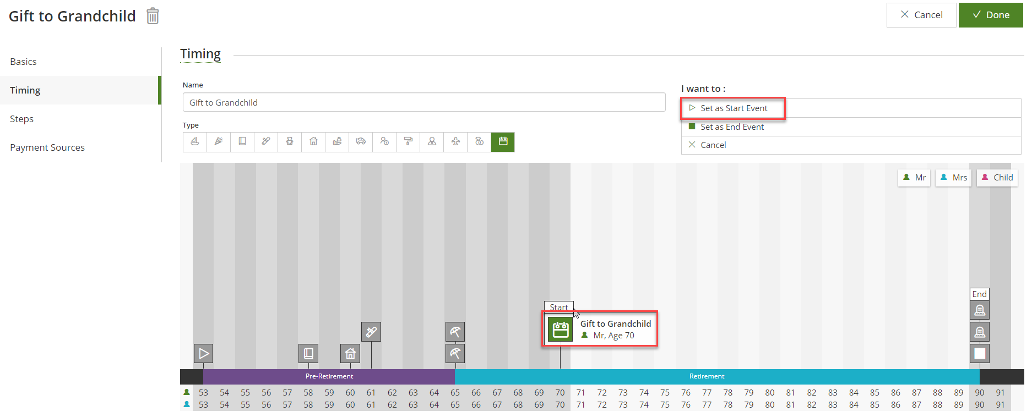1032x417 pixels.
Task: Choose the airplane event type icon
Action: coord(455,142)
